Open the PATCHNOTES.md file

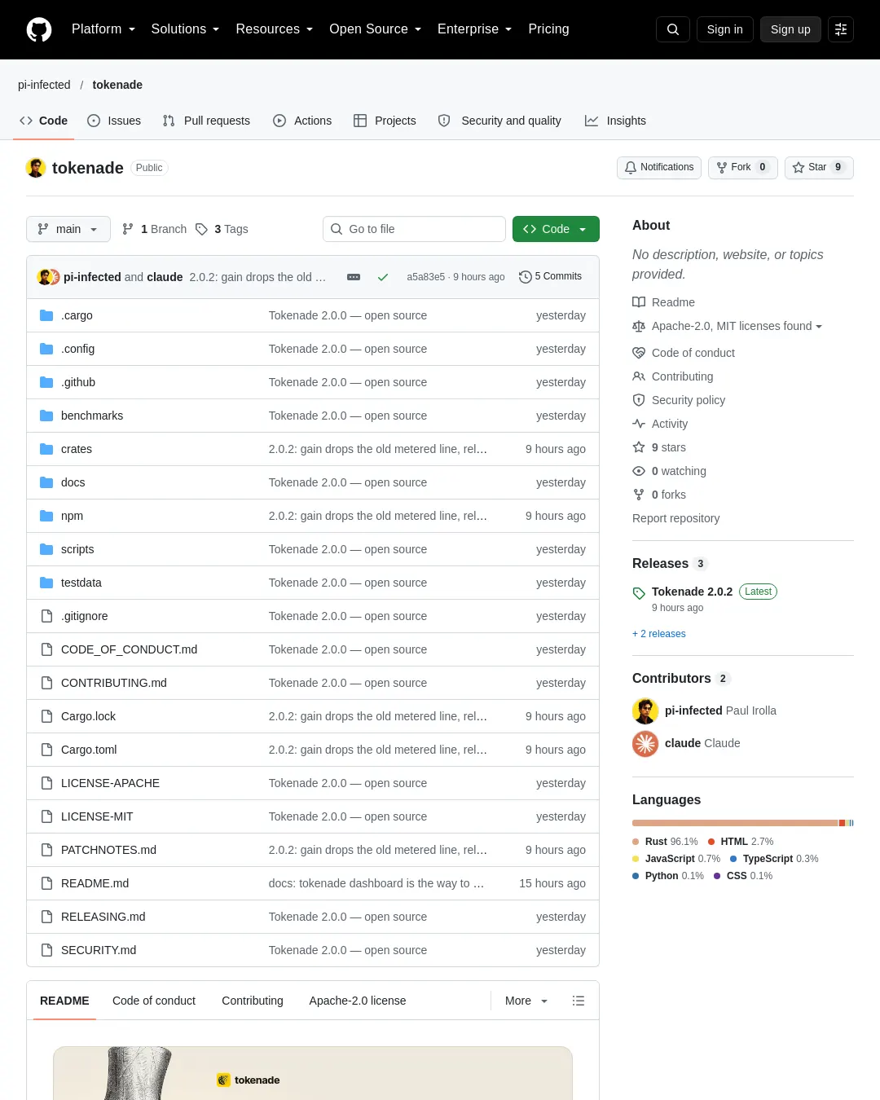(x=108, y=850)
